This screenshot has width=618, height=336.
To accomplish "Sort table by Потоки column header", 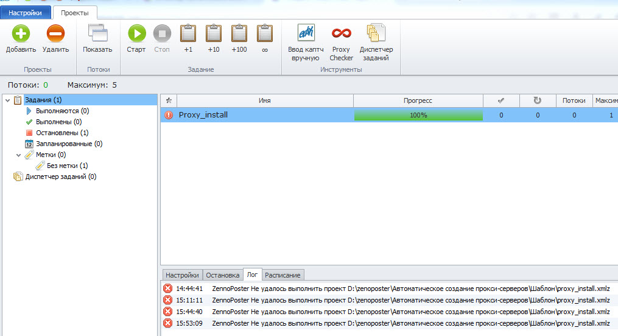I will (574, 100).
